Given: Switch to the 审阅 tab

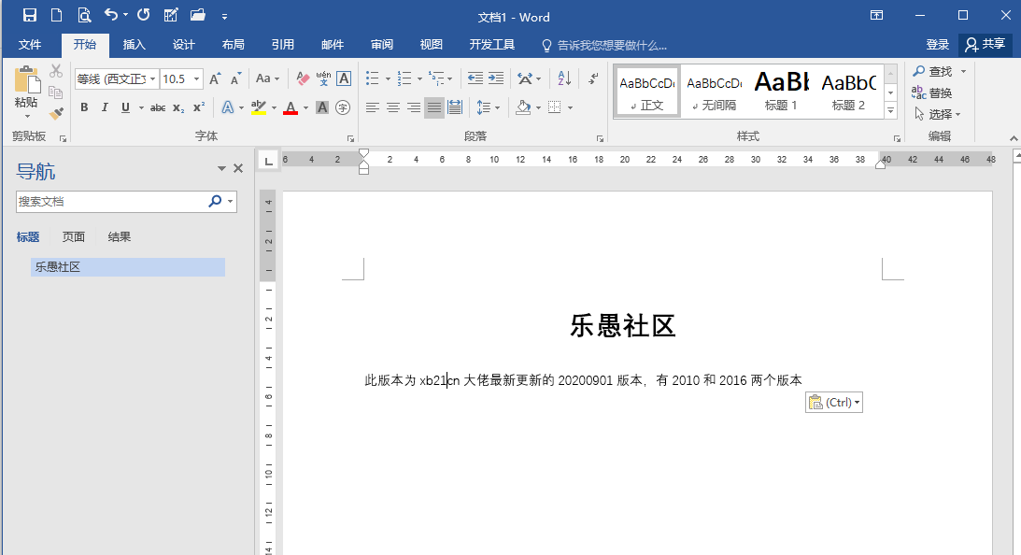Looking at the screenshot, I should point(382,44).
